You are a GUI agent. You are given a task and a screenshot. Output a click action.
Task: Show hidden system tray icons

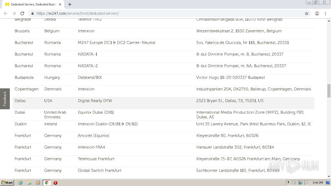tap(288, 183)
